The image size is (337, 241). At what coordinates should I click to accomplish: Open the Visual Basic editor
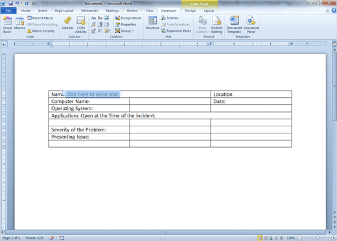pos(7,25)
